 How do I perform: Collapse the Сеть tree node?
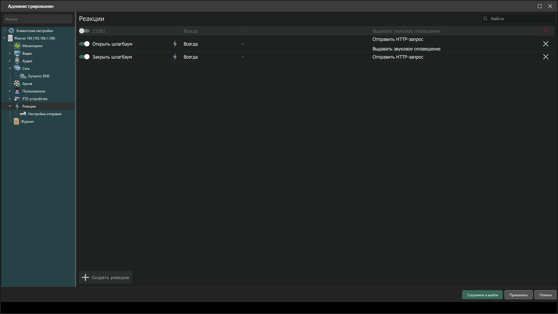click(x=10, y=69)
